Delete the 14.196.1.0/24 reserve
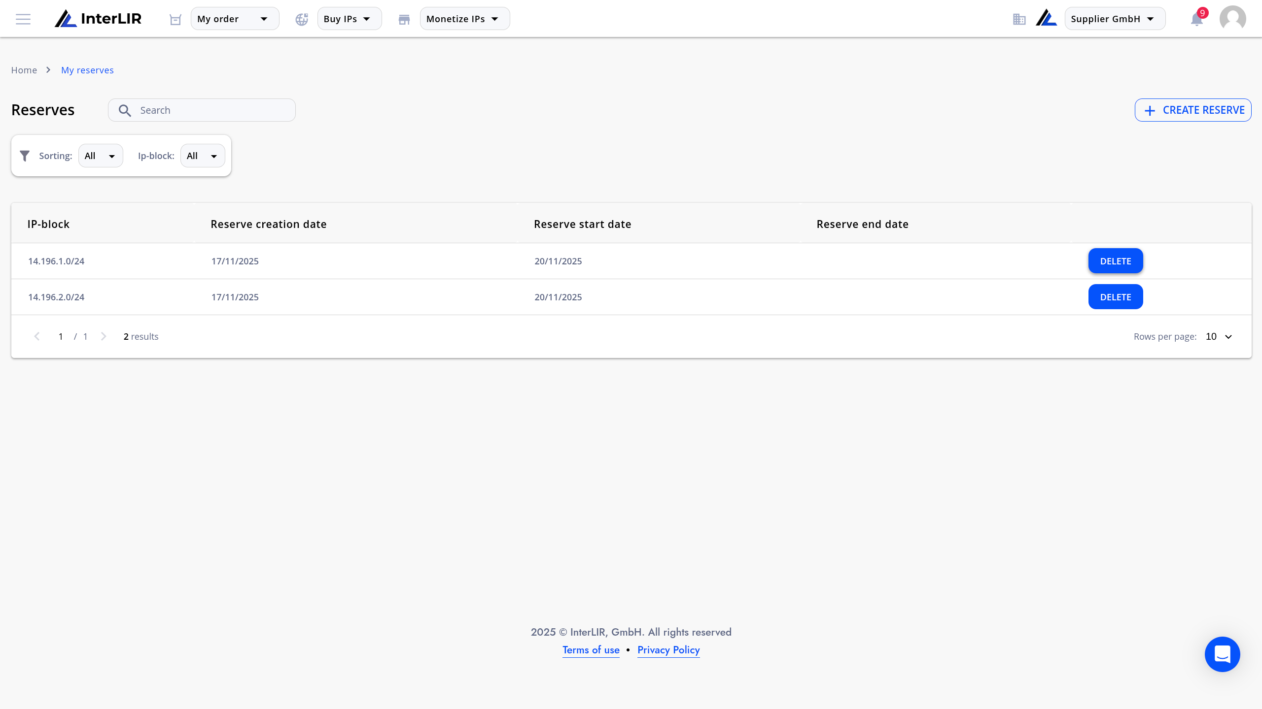The height and width of the screenshot is (709, 1262). point(1116,261)
